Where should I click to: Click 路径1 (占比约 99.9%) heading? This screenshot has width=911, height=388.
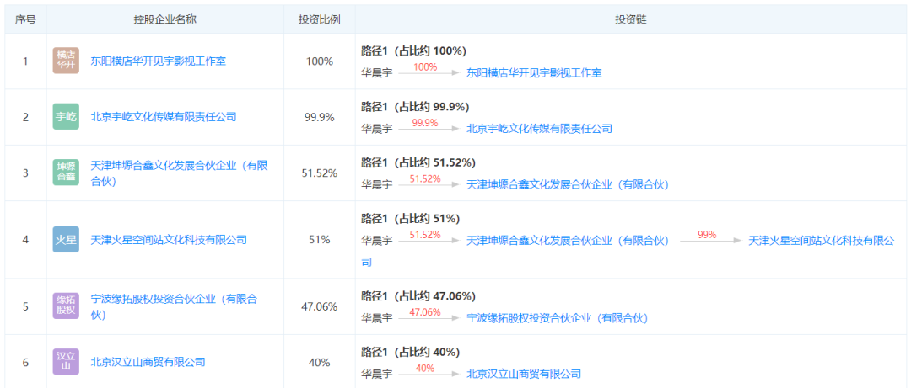coord(415,107)
